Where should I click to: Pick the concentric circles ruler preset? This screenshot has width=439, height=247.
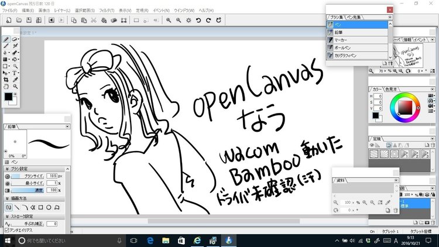point(394,154)
